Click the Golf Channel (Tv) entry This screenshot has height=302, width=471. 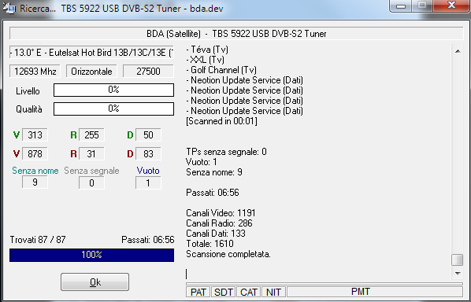tap(221, 69)
